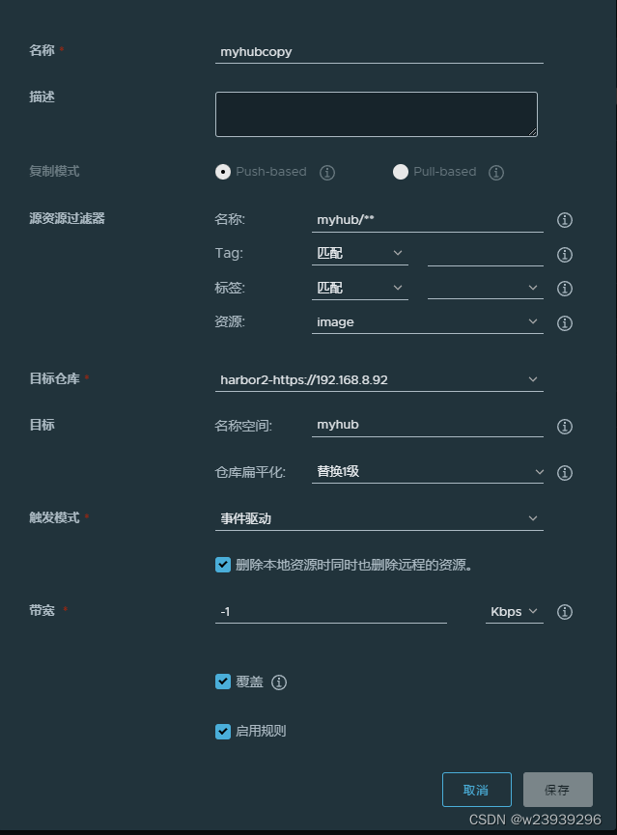This screenshot has height=835, width=617.
Task: Click the 带宽 label
Action: [x=42, y=610]
